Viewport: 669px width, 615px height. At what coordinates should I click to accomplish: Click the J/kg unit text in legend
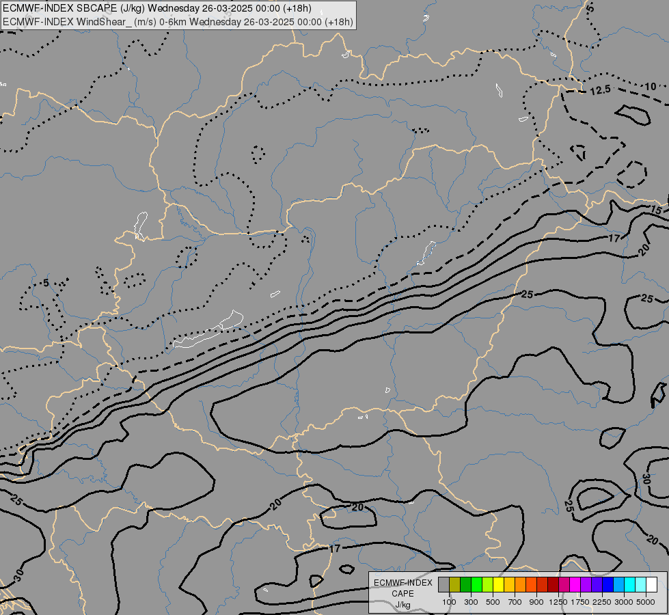coord(402,605)
